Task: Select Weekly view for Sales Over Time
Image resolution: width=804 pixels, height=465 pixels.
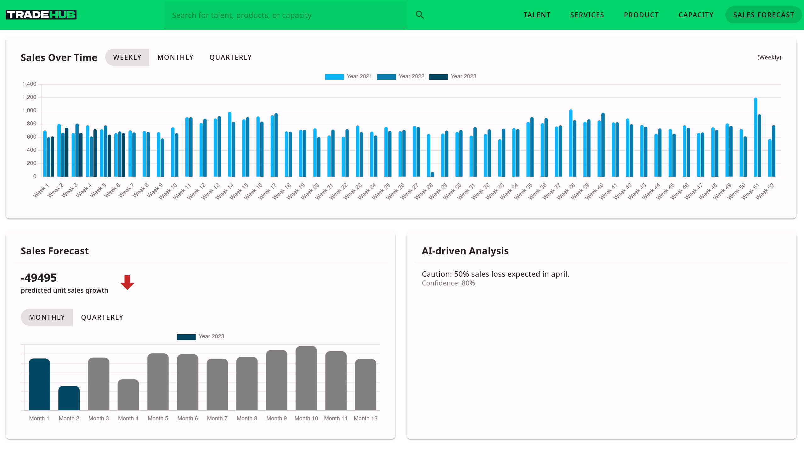Action: click(x=127, y=57)
